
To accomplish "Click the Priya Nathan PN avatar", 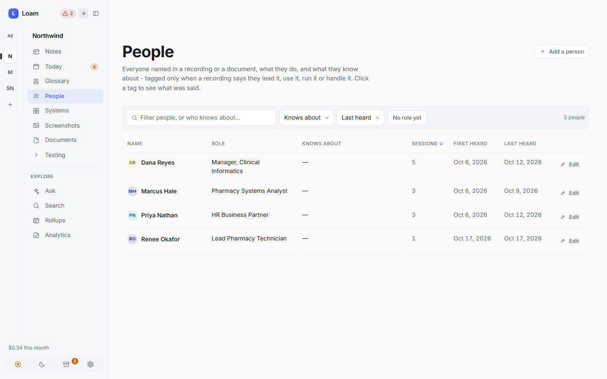I will tap(132, 215).
